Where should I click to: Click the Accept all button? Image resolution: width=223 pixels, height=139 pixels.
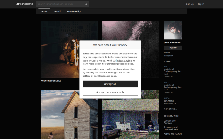[110, 84]
